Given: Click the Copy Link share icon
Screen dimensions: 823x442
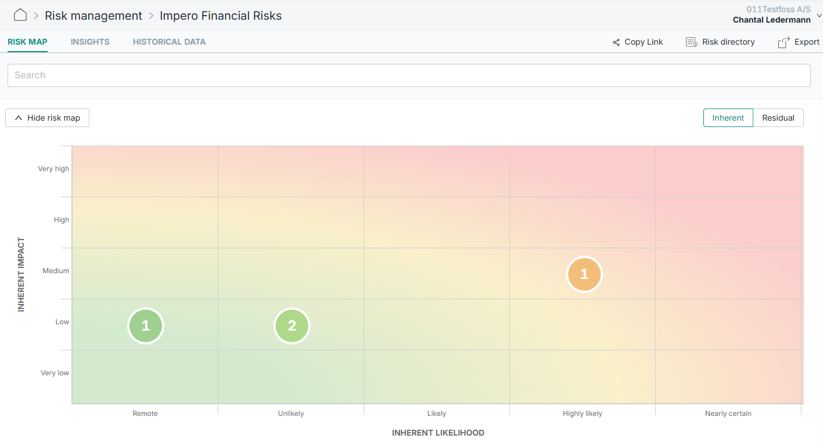Looking at the screenshot, I should [x=616, y=42].
